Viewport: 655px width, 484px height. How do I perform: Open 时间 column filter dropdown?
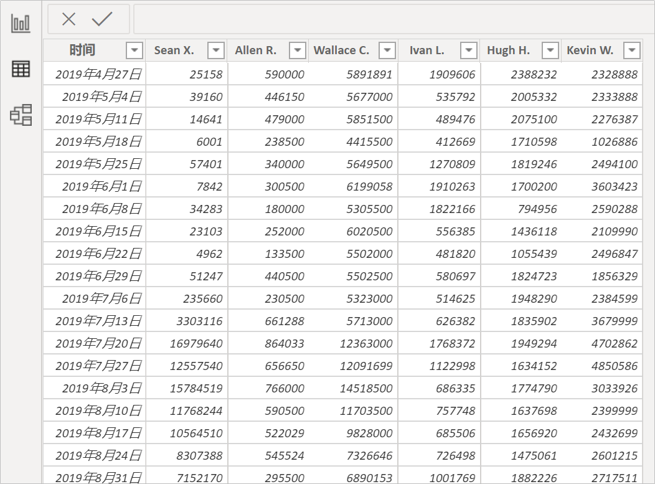(x=134, y=50)
